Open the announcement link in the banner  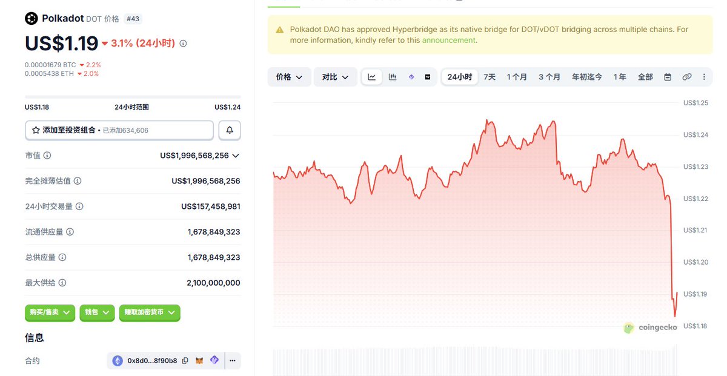(x=448, y=41)
